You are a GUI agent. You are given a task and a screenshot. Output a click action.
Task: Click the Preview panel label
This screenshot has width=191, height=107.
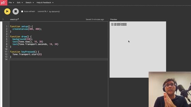click(x=113, y=19)
